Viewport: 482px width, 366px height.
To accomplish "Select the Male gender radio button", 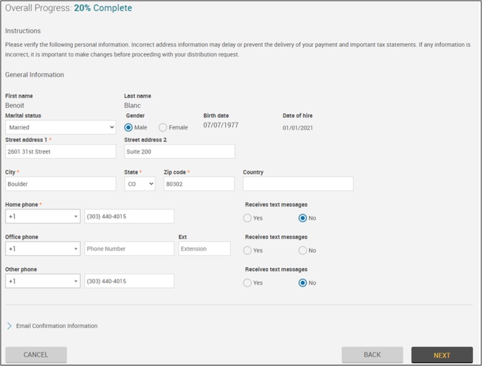I will pos(129,128).
